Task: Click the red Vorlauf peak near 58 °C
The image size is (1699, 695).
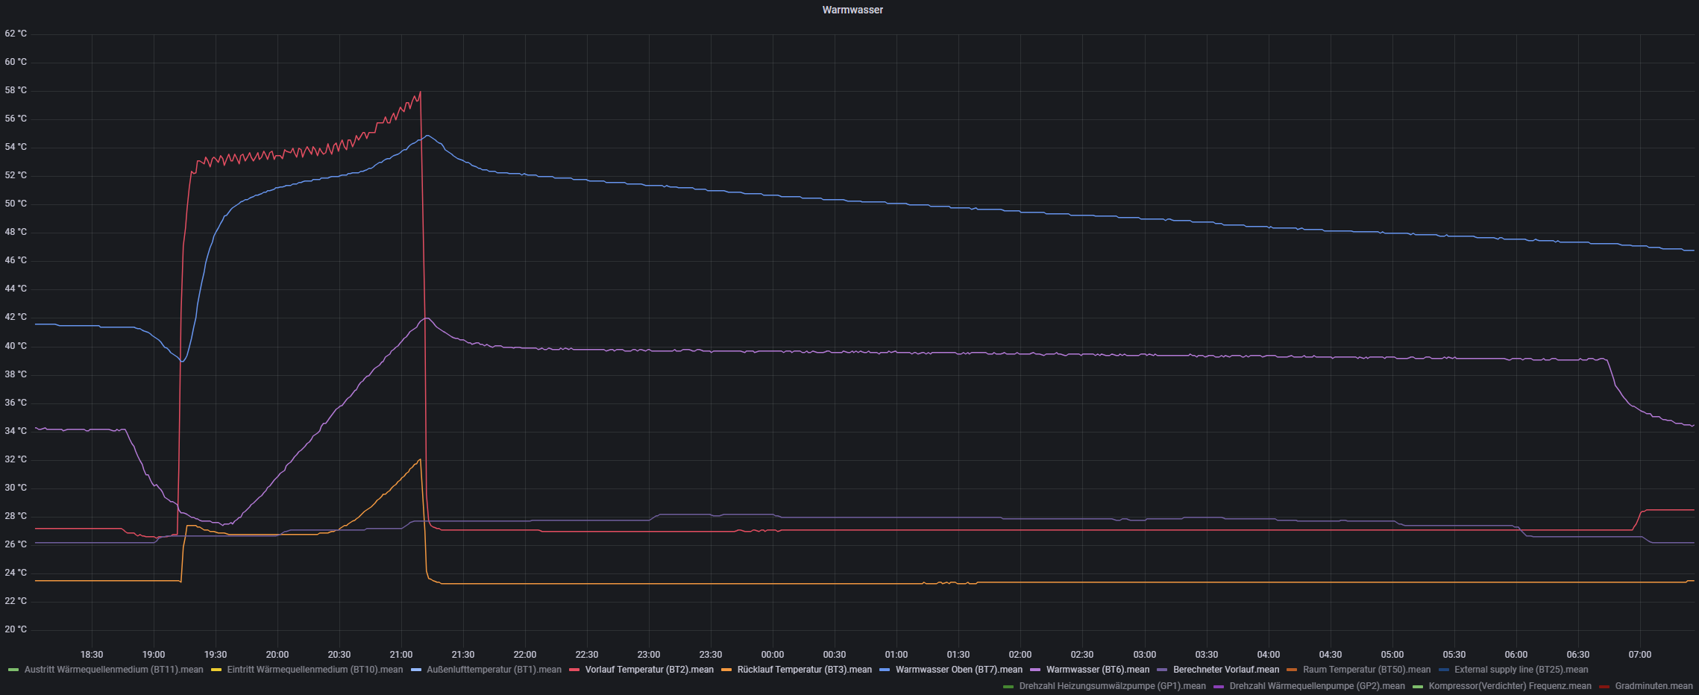Action: [x=421, y=92]
